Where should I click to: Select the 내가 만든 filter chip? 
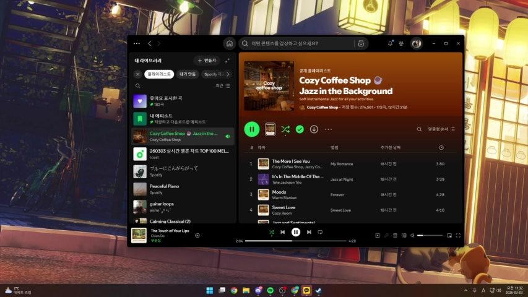[188, 74]
